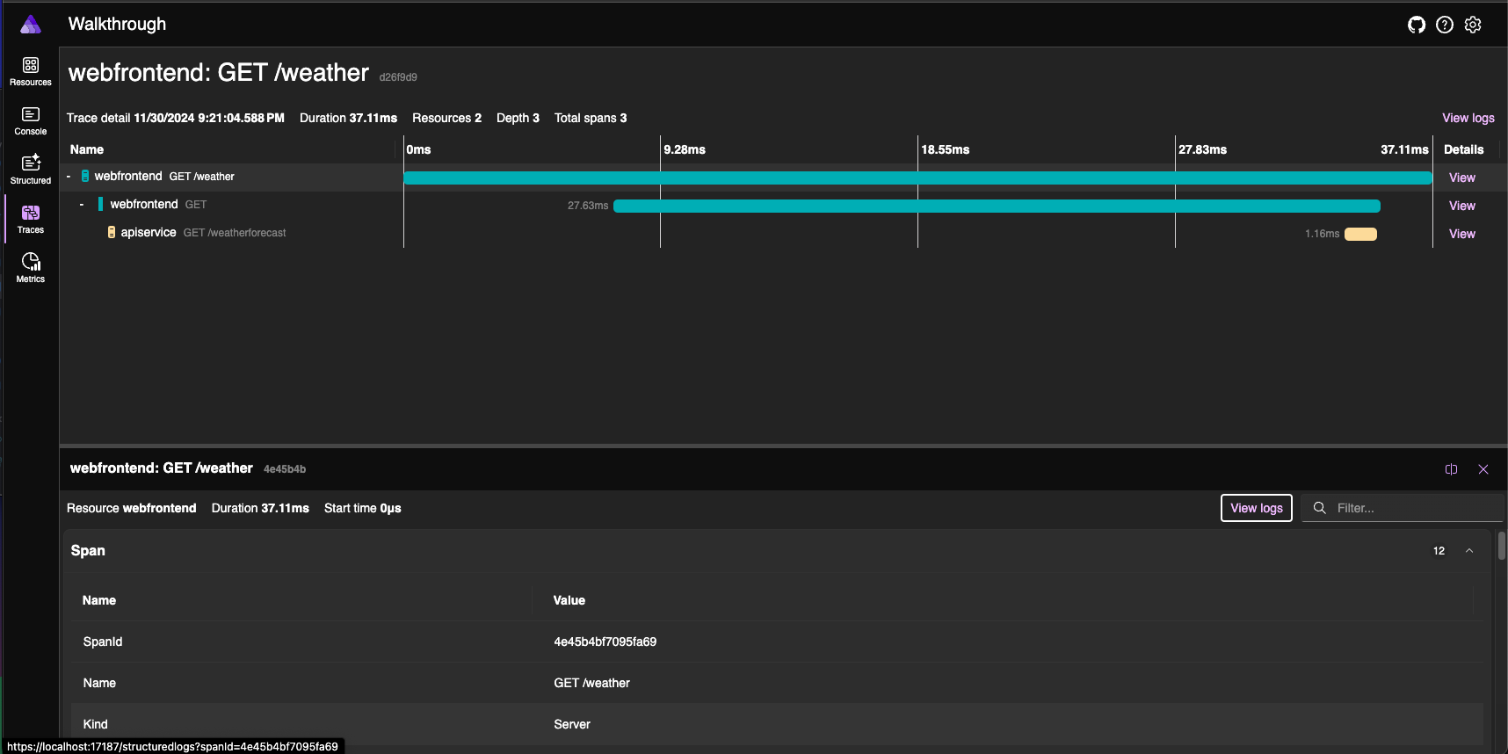Click View logs button in span details
This screenshot has height=754, width=1508.
tap(1256, 508)
